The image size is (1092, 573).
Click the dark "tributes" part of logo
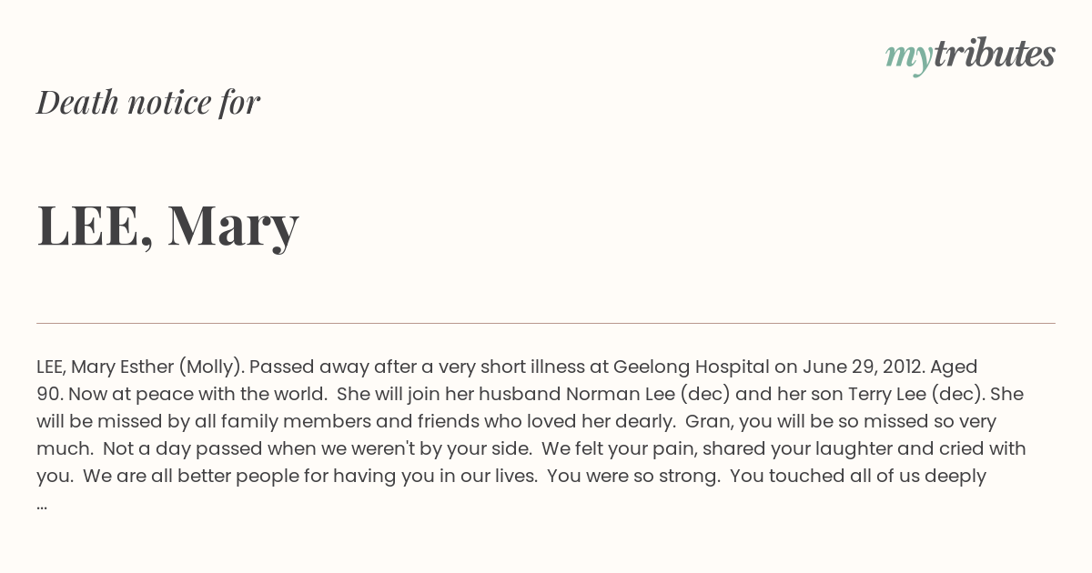[x=995, y=54]
